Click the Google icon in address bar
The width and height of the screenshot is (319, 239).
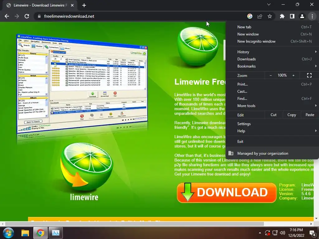250,16
